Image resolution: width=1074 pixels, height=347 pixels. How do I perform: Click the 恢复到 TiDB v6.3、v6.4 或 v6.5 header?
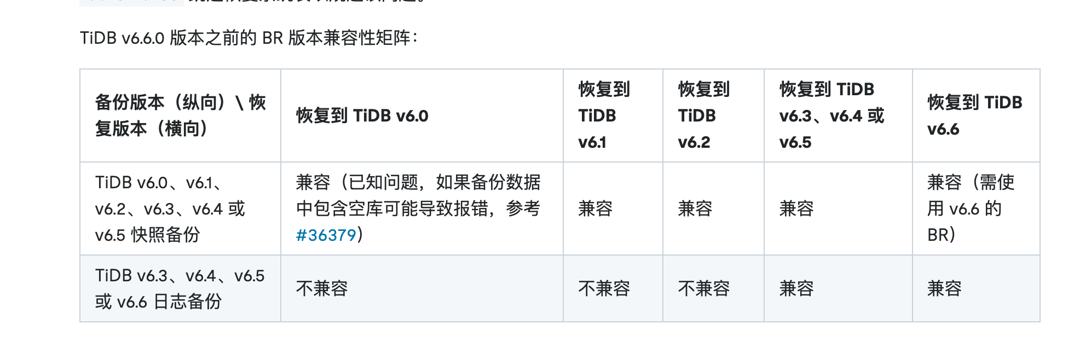coord(831,115)
